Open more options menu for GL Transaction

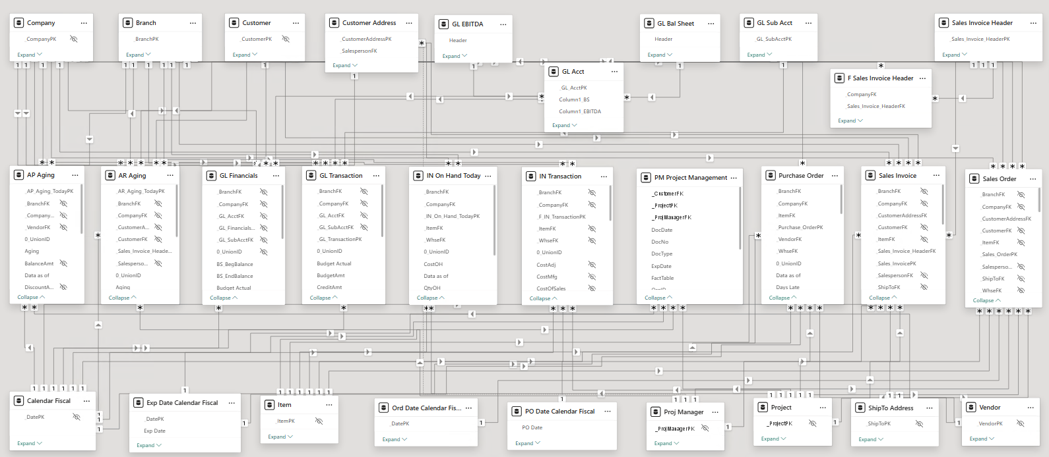pos(376,176)
